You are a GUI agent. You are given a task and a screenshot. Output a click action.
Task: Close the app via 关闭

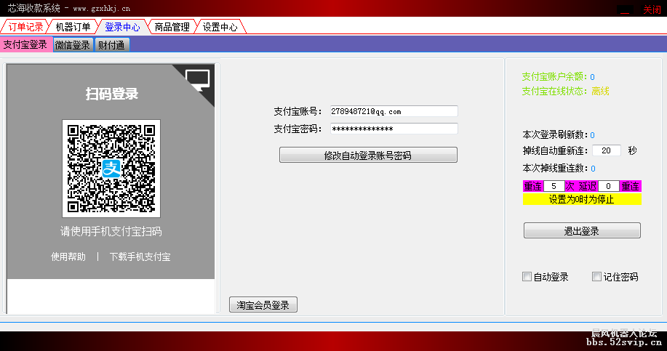652,9
